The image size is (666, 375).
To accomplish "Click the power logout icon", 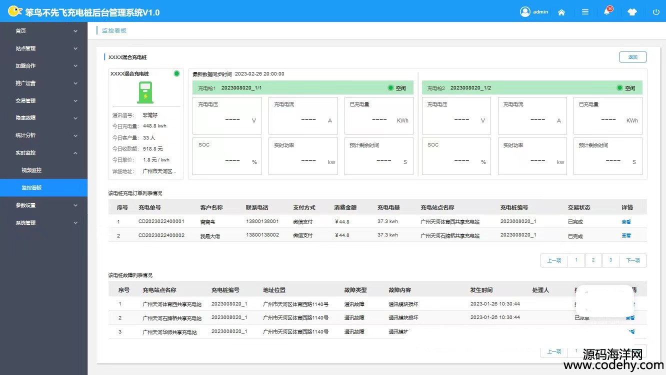I will click(656, 12).
